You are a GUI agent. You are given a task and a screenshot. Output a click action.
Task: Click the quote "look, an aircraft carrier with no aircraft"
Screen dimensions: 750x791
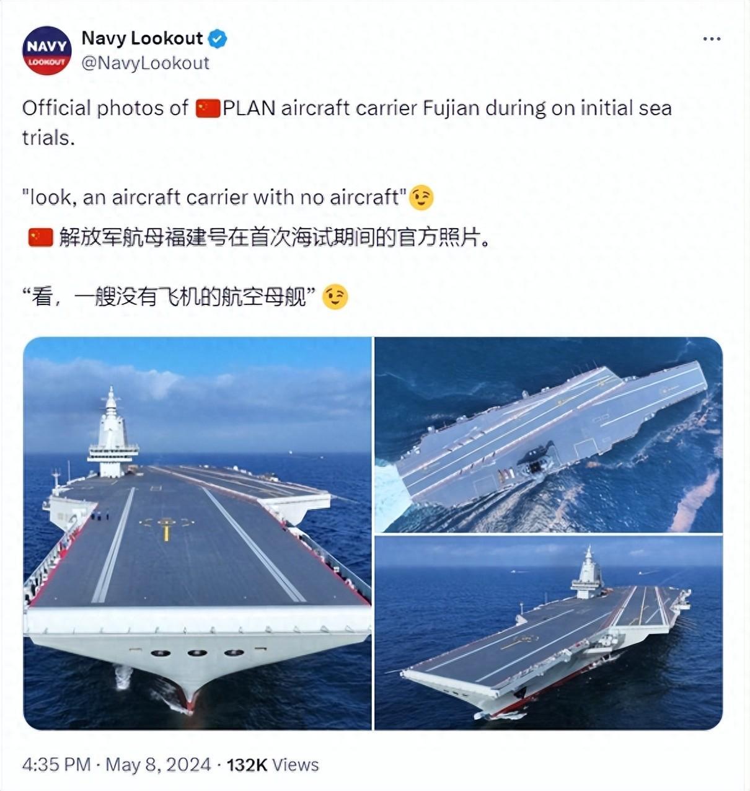[214, 197]
